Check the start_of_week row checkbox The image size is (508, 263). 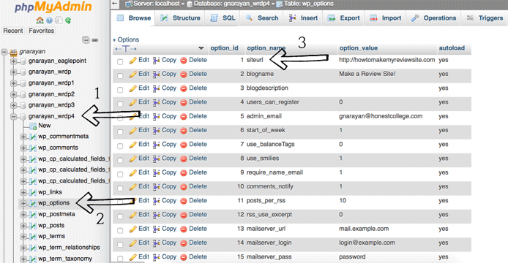[x=120, y=131]
